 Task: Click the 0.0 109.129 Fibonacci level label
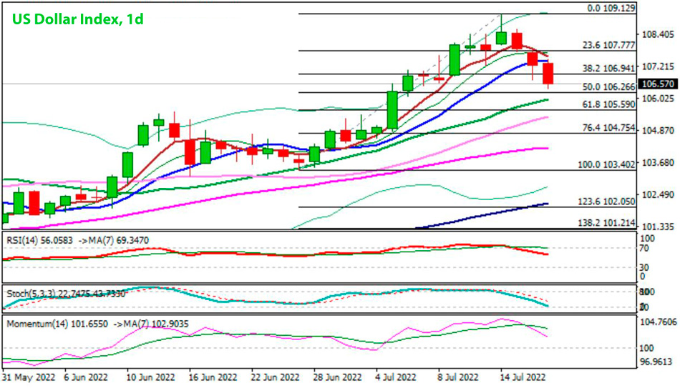coord(606,8)
